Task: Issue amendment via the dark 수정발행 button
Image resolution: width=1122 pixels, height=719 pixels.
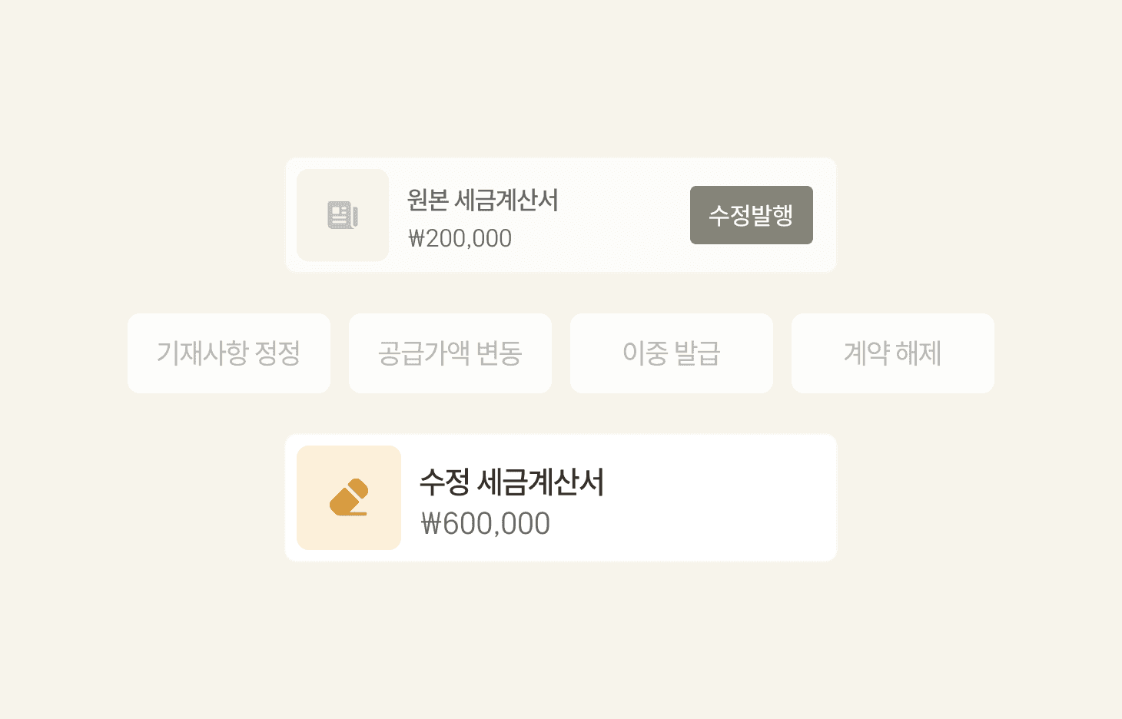Action: [752, 215]
